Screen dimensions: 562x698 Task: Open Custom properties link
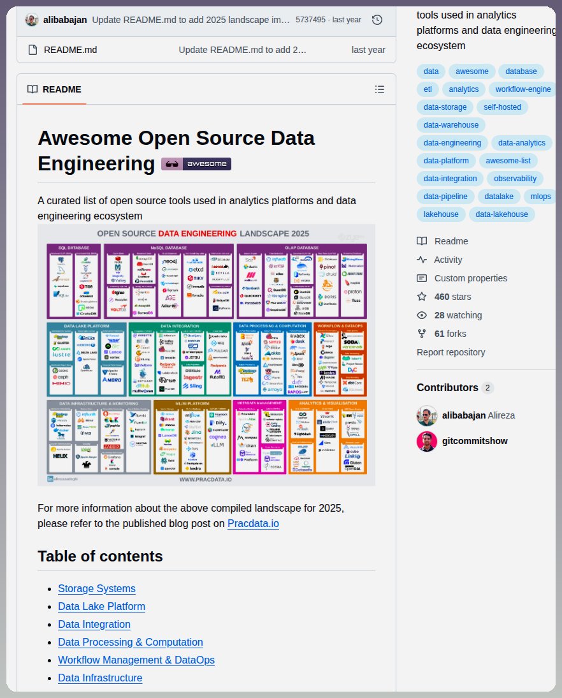[462, 278]
